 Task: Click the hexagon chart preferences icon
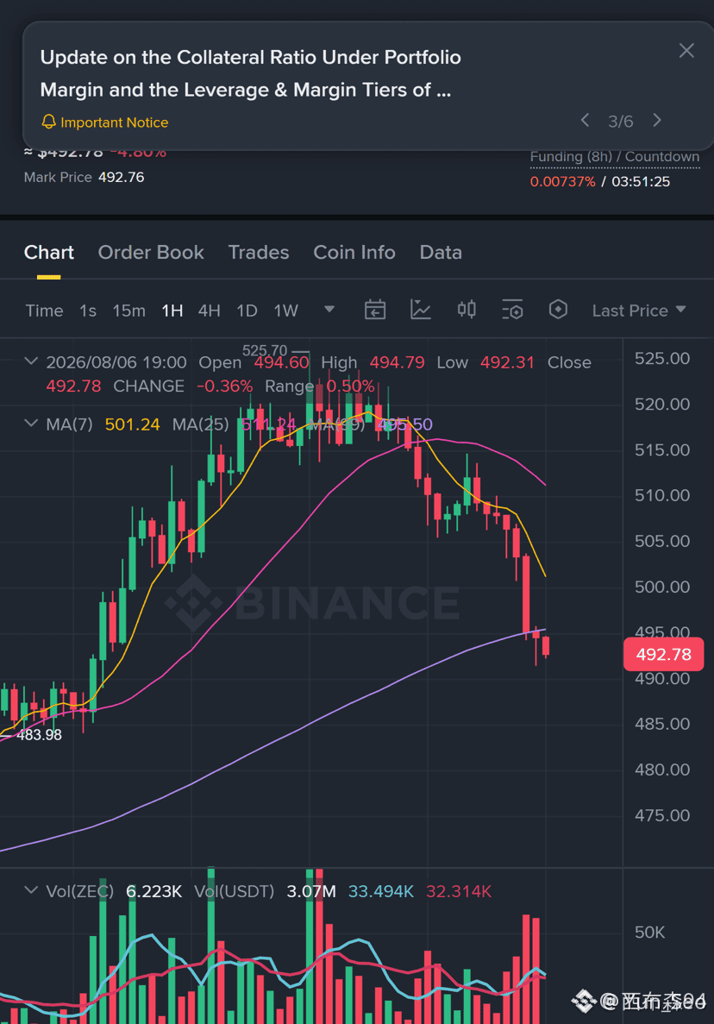coord(558,310)
